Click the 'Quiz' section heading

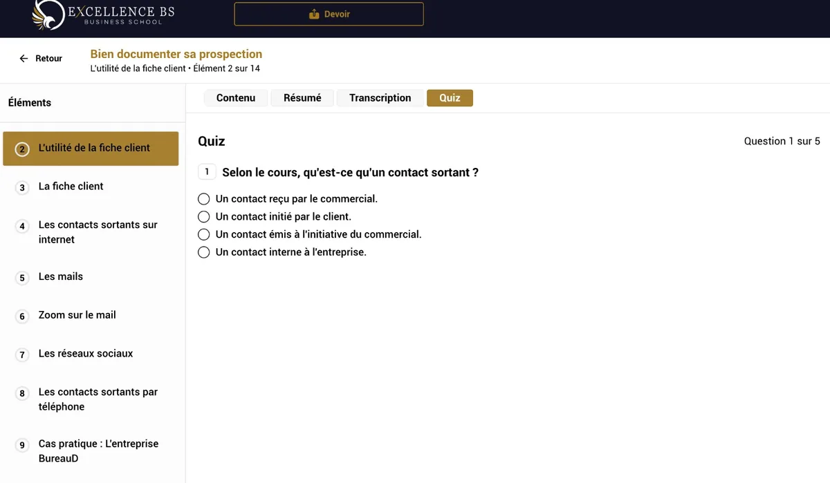(x=212, y=141)
